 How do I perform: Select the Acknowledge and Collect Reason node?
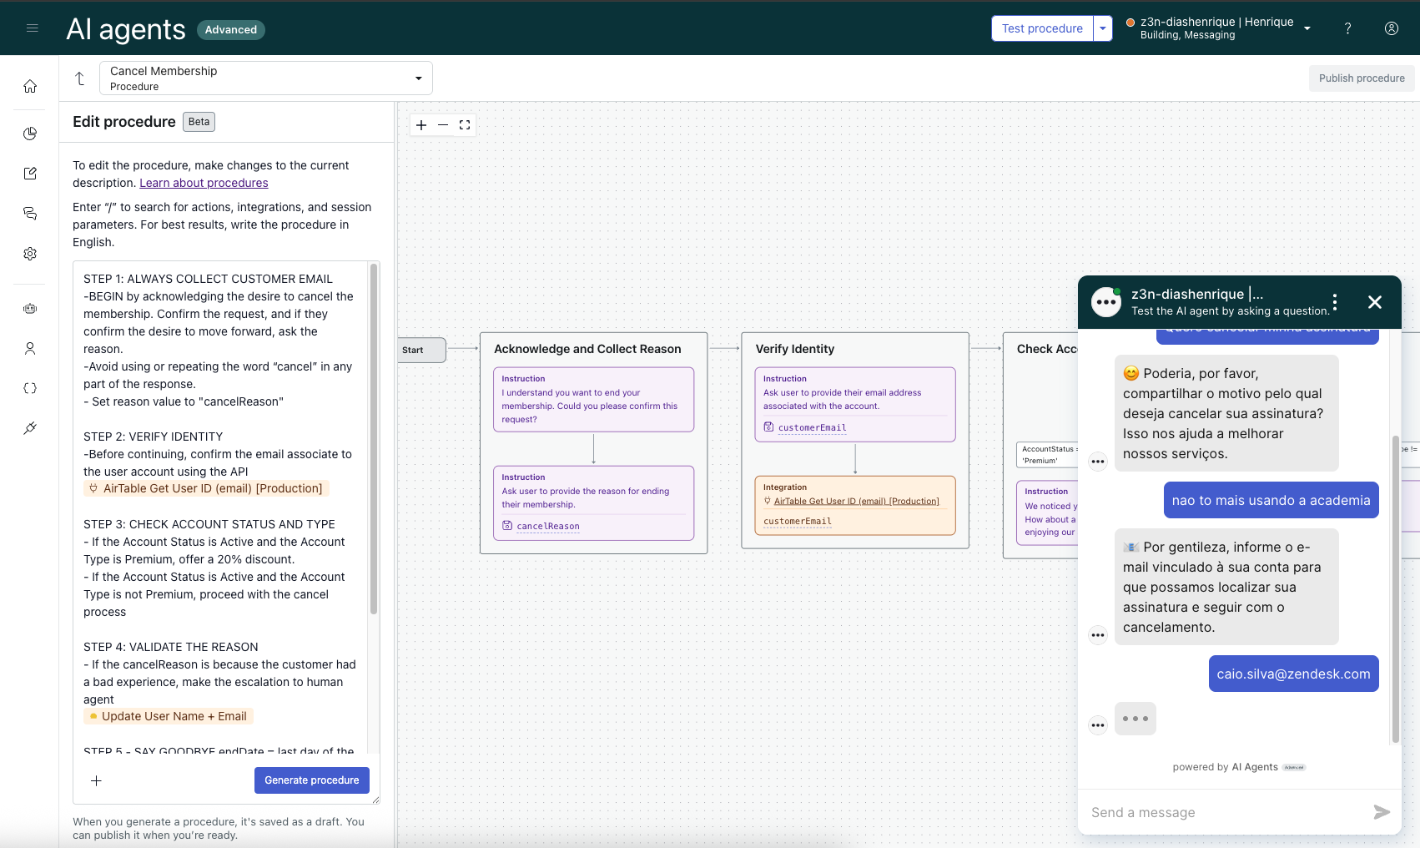click(x=587, y=349)
